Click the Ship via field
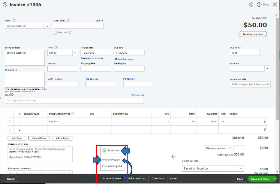 [63, 68]
